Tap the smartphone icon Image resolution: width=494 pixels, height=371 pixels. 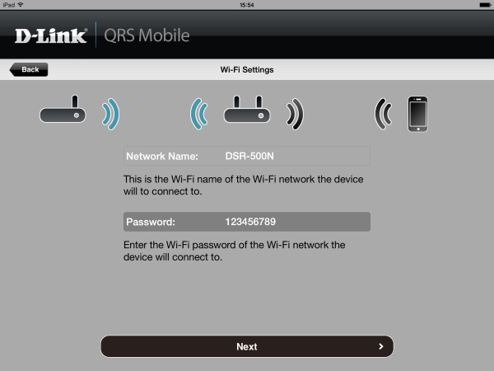(x=417, y=114)
